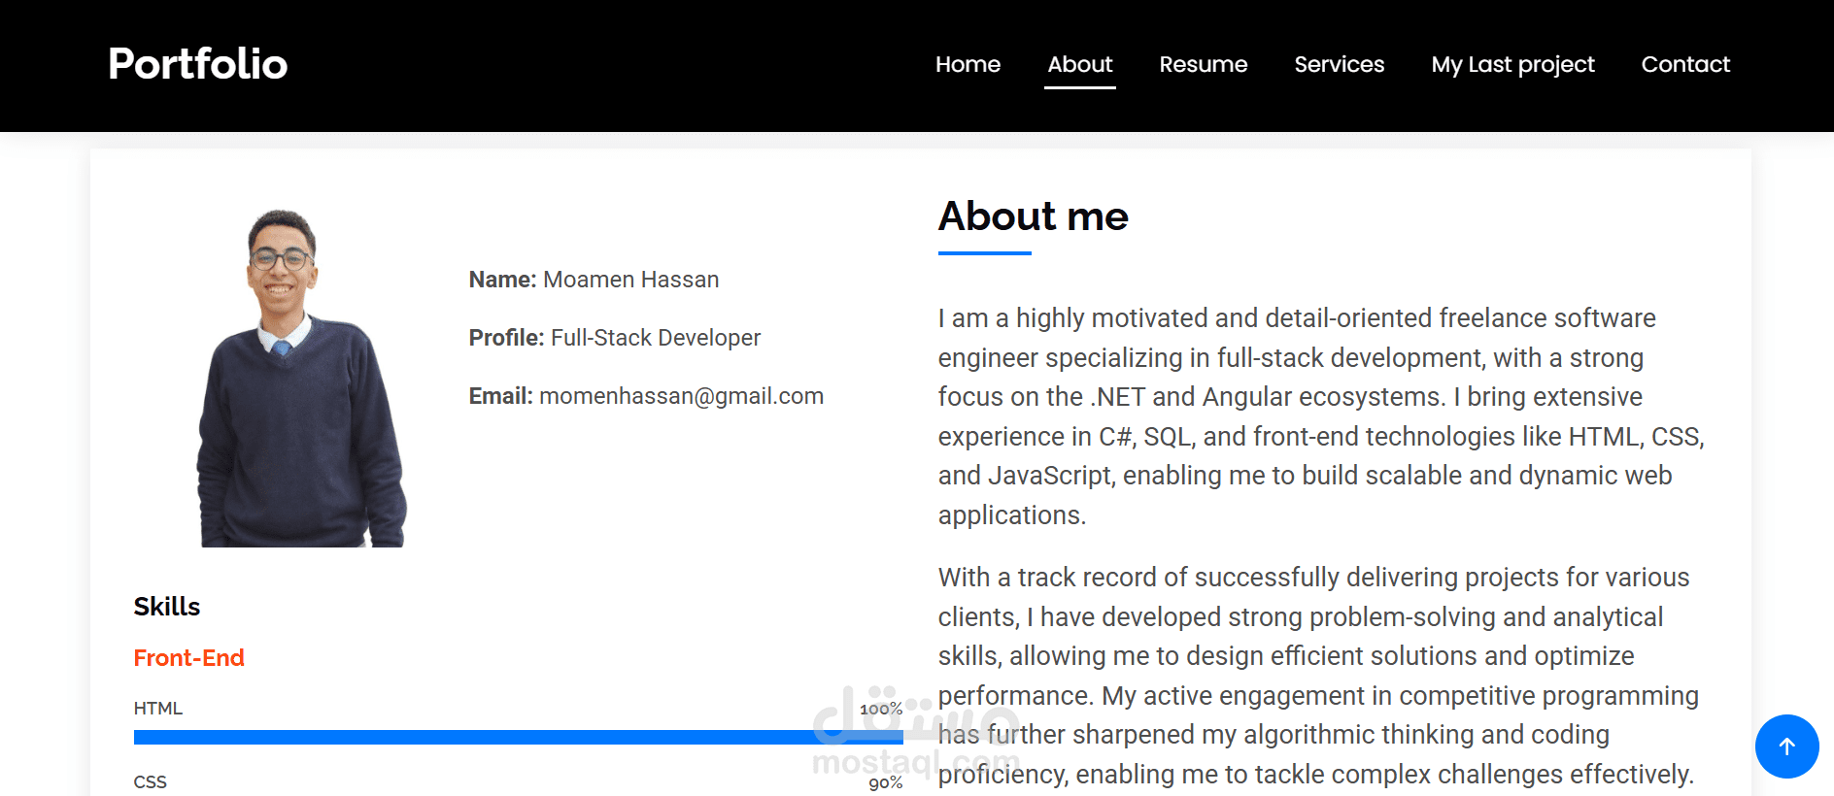Click the Skills heading
The height and width of the screenshot is (796, 1834).
(x=167, y=607)
